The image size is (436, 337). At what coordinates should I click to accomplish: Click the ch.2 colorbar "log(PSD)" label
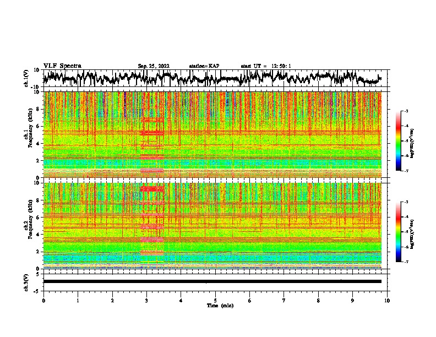coord(412,235)
